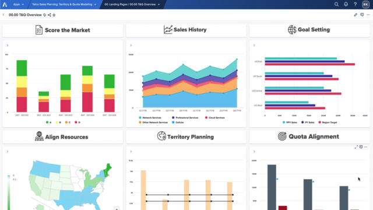Click the US East teal bar in Goal Setting
The width and height of the screenshot is (373, 210).
(x=301, y=58)
